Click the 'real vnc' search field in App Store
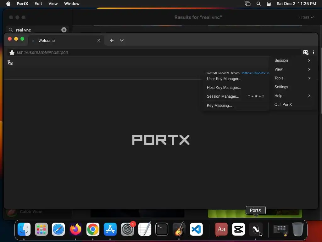The width and height of the screenshot is (322, 242). click(37, 30)
